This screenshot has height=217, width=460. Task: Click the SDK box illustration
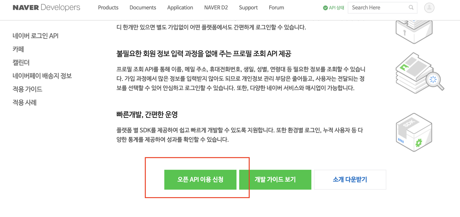pyautogui.click(x=414, y=132)
